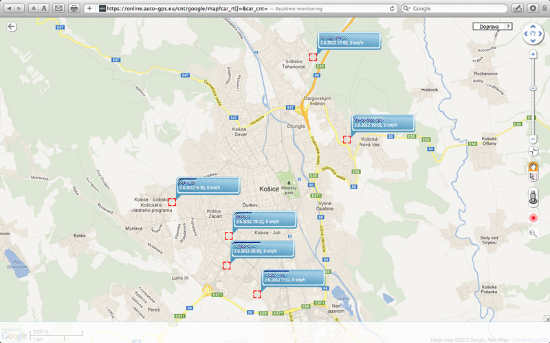Click the Košice - Juh label
Screen dimensions: 550x343
tap(267, 233)
